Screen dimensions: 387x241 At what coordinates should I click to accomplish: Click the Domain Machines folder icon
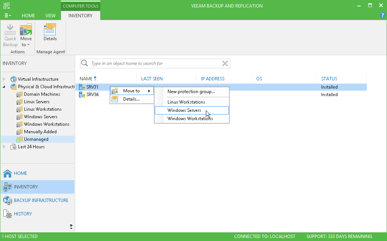tap(20, 94)
